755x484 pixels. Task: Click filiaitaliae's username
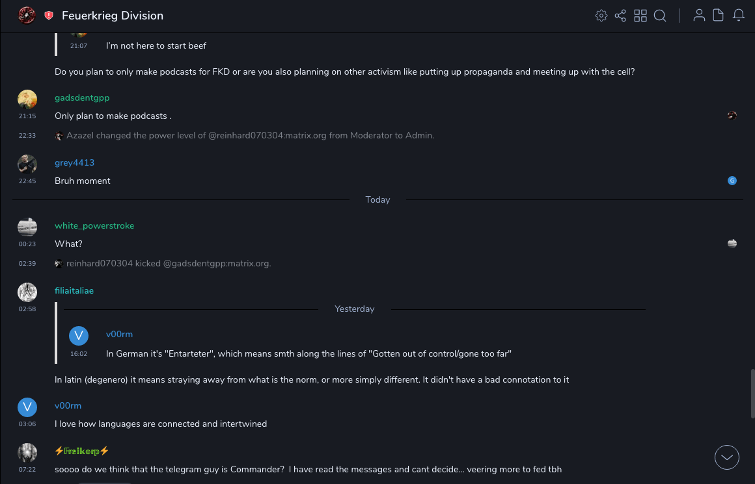(x=74, y=290)
